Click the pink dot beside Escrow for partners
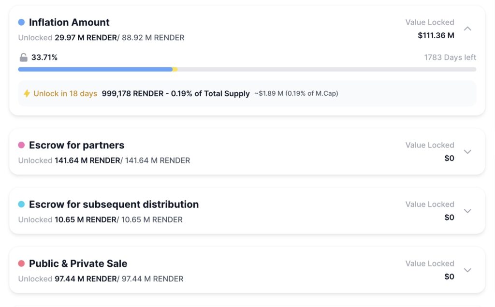This screenshot has height=307, width=495. [x=21, y=145]
